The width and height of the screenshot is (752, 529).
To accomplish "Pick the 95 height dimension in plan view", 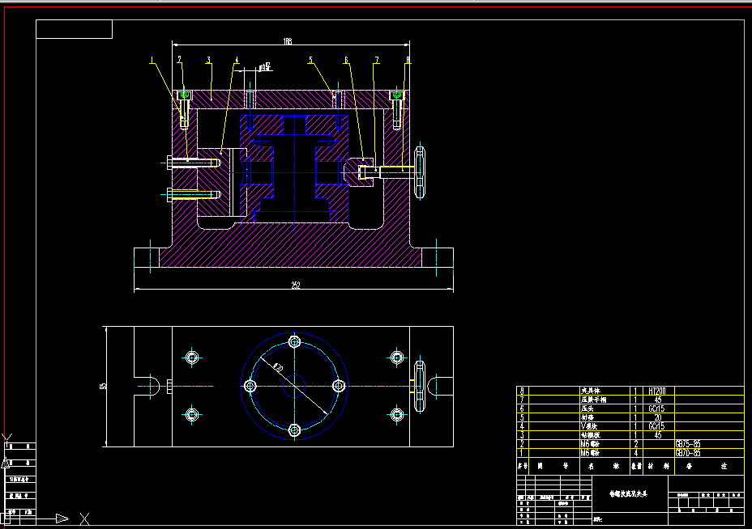I will [x=103, y=387].
